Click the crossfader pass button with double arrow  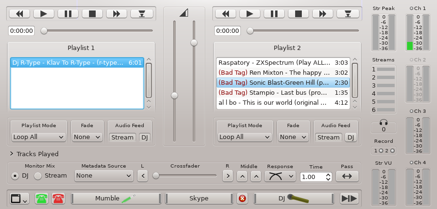(347, 176)
